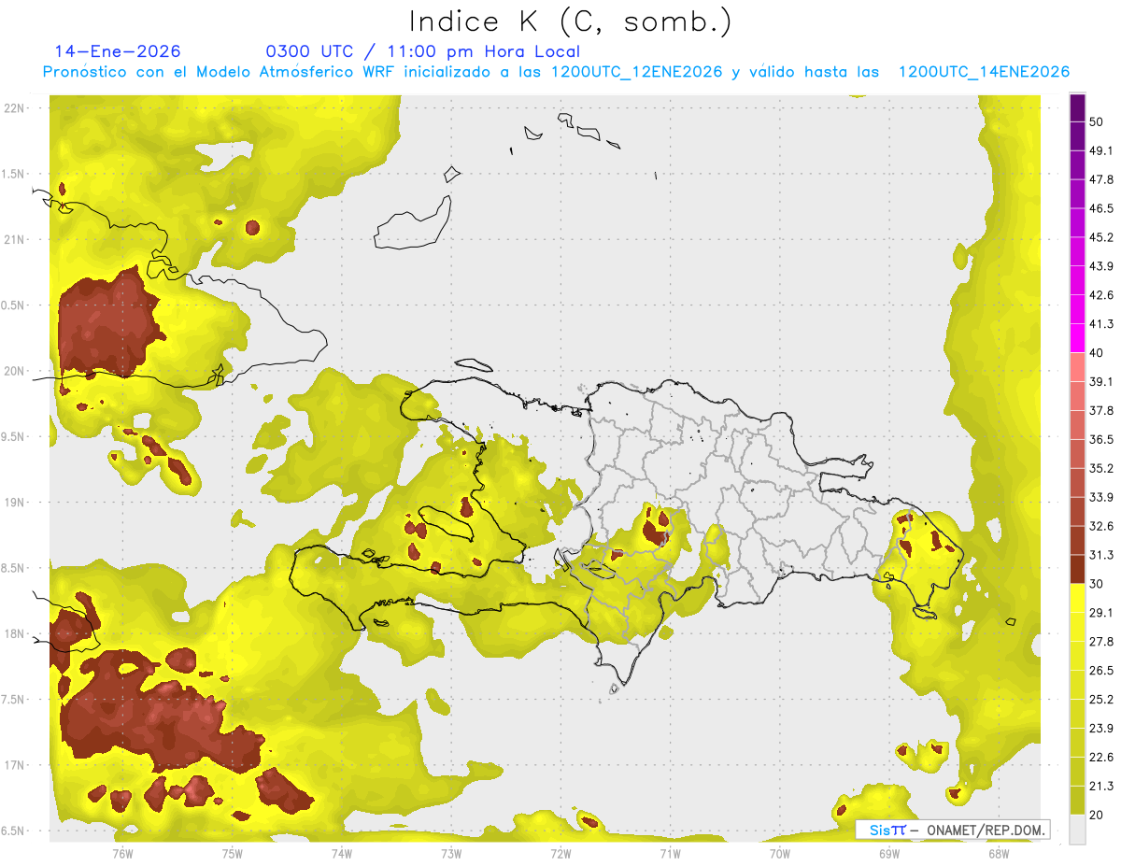Click the latitude label "21N"
This screenshot has width=1121, height=866.
coord(15,239)
